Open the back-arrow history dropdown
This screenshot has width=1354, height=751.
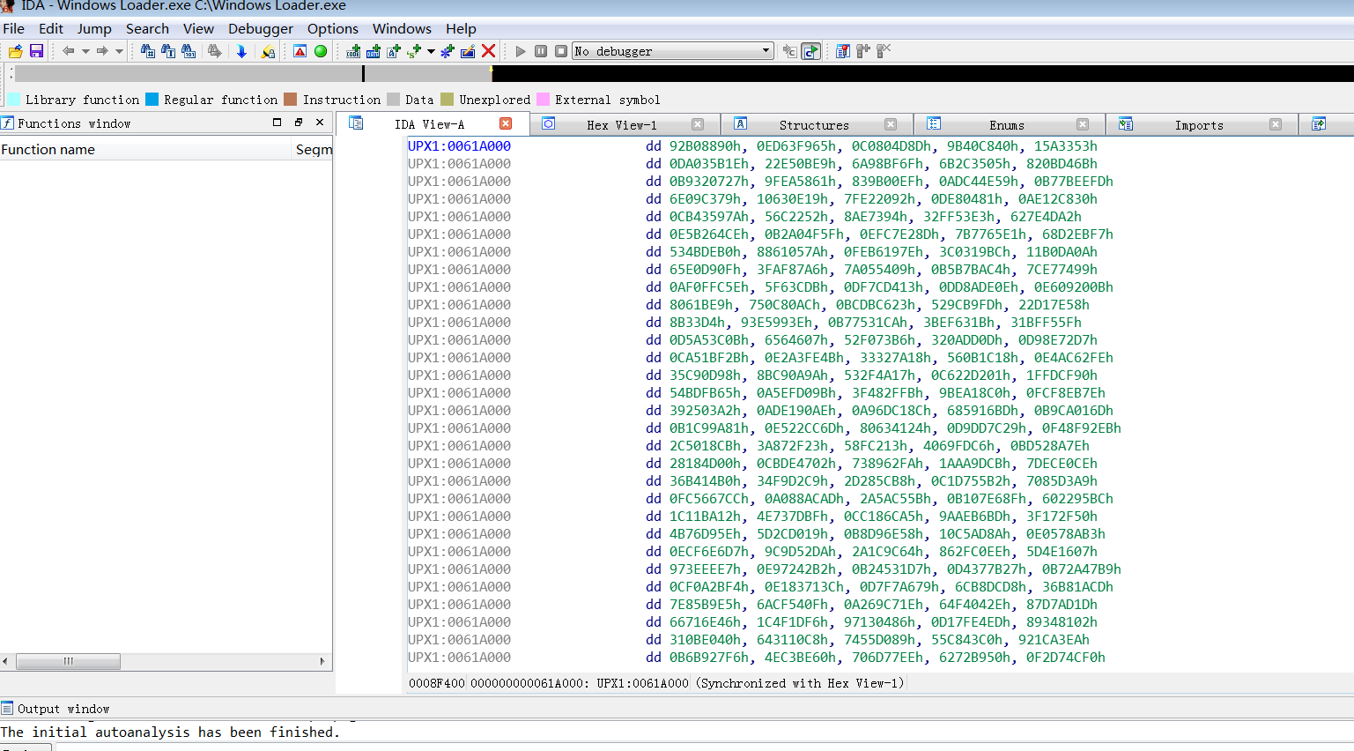coord(85,51)
